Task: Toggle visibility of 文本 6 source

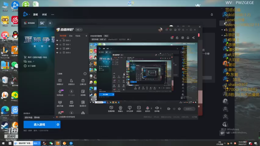Action: pos(58,53)
